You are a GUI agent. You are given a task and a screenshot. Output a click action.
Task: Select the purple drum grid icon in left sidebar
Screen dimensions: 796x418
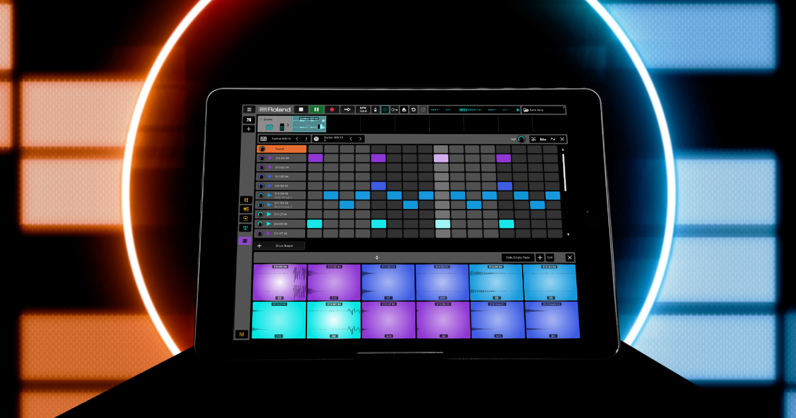coord(246,240)
